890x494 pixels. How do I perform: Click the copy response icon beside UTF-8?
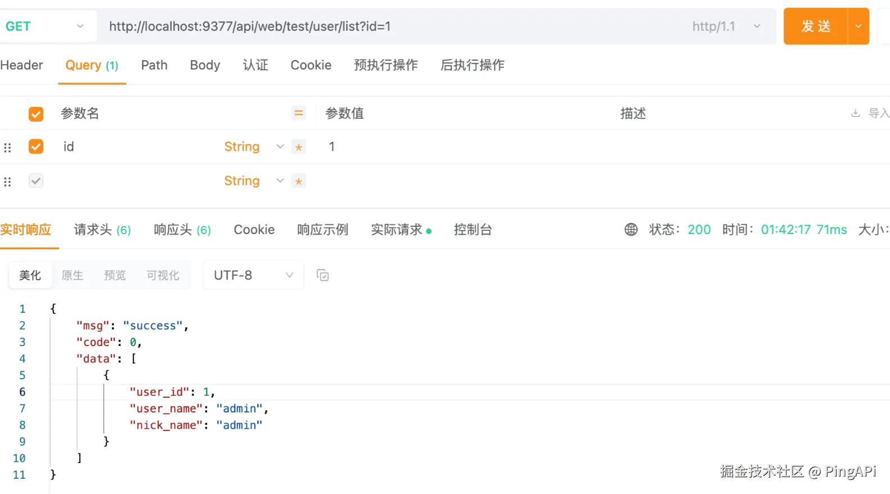point(322,275)
